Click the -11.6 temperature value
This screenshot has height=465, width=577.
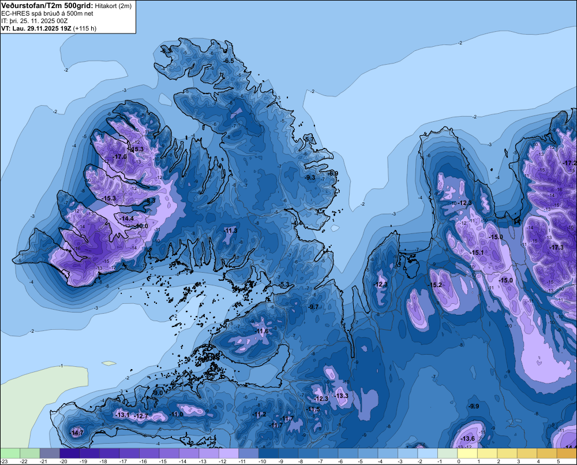pos(263,331)
